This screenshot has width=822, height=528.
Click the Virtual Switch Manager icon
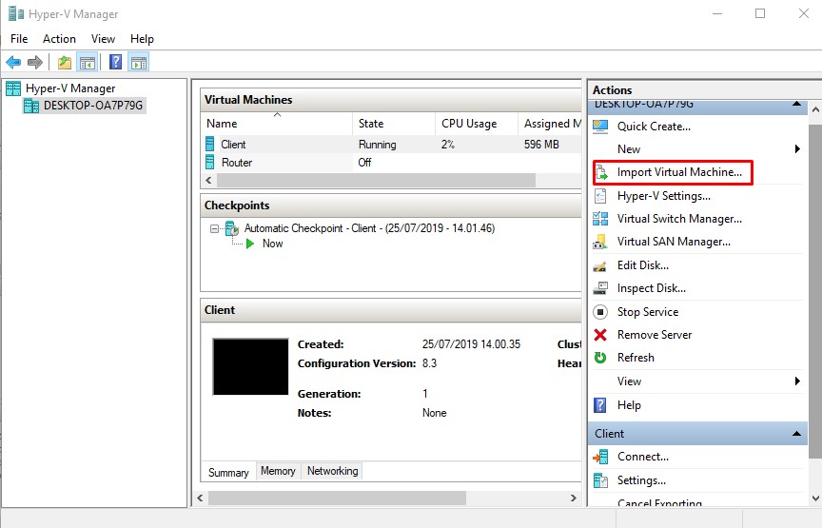pos(600,219)
